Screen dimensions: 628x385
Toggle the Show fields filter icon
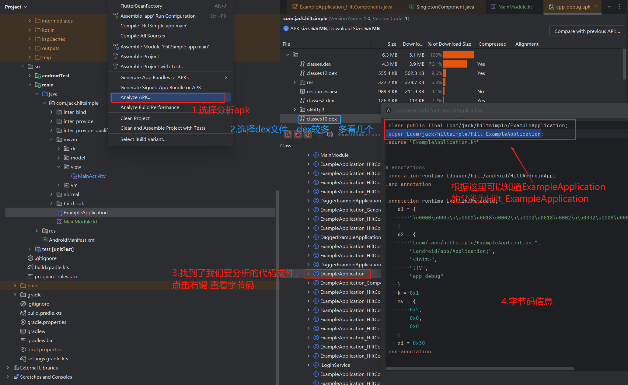pyautogui.click(x=288, y=135)
